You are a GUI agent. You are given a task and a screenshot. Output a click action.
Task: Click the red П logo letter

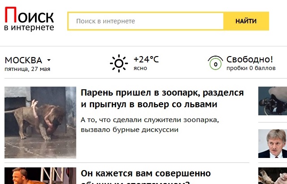11,14
